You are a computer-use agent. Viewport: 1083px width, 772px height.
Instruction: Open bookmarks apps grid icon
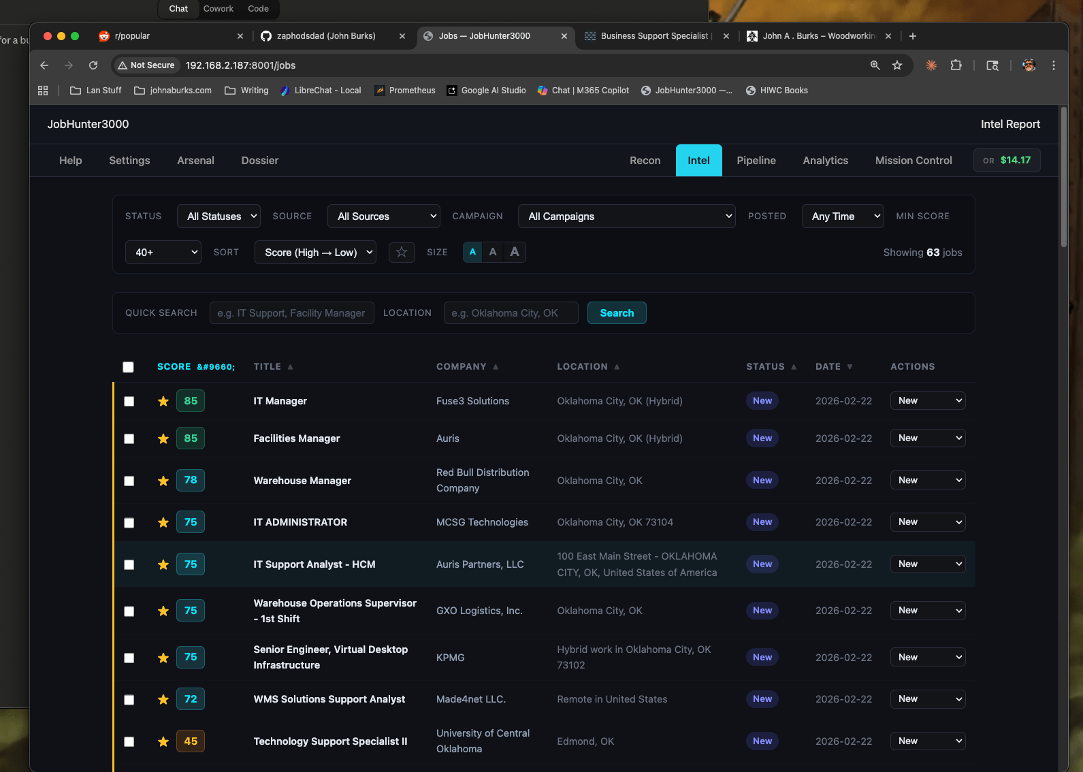(43, 91)
